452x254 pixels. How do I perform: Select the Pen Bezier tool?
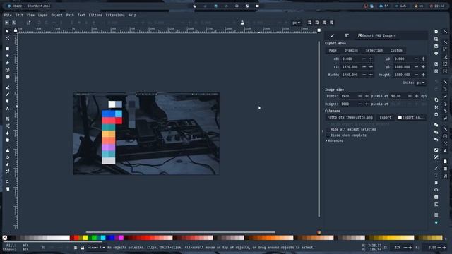coord(8,95)
